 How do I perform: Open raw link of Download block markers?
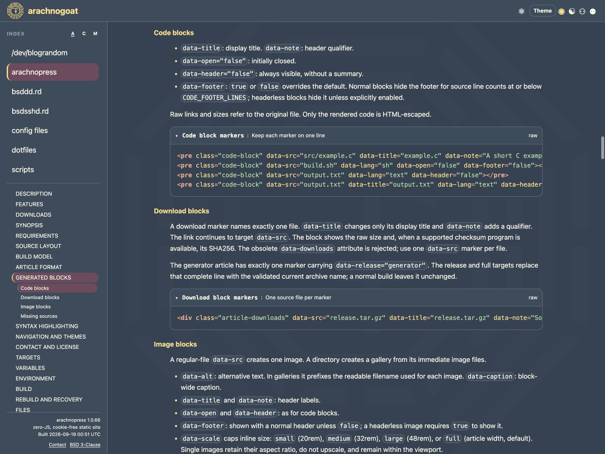point(533,298)
